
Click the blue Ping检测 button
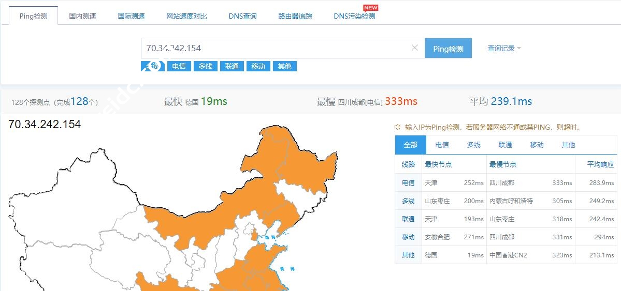(x=449, y=48)
